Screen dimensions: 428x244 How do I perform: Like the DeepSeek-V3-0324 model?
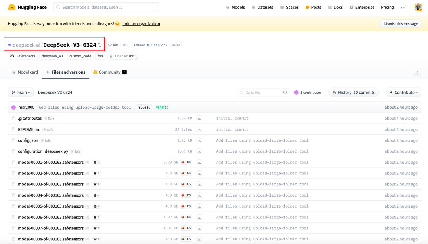(114, 45)
